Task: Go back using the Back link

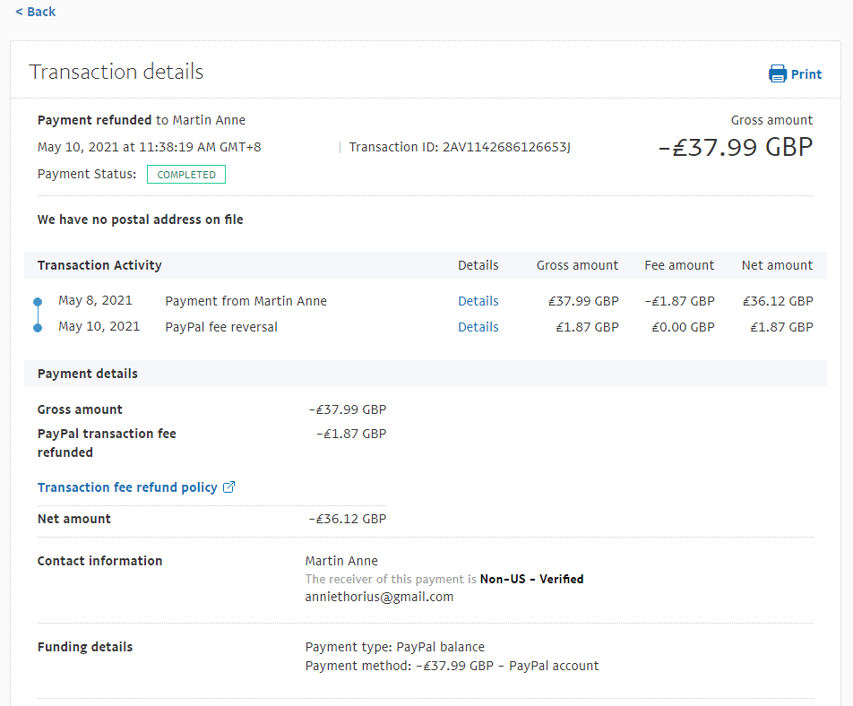Action: 35,12
